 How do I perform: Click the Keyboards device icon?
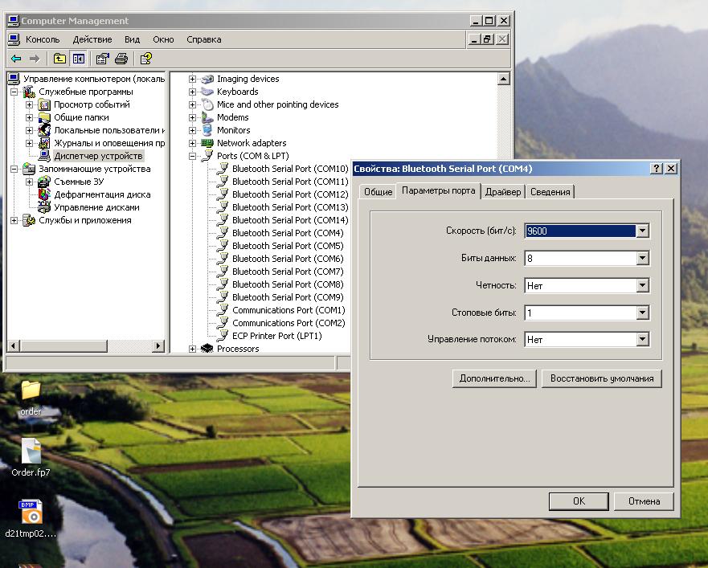(x=207, y=92)
